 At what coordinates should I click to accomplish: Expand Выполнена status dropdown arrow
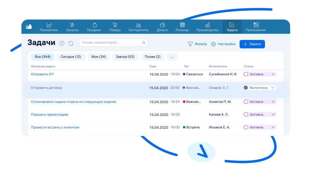[x=273, y=88]
